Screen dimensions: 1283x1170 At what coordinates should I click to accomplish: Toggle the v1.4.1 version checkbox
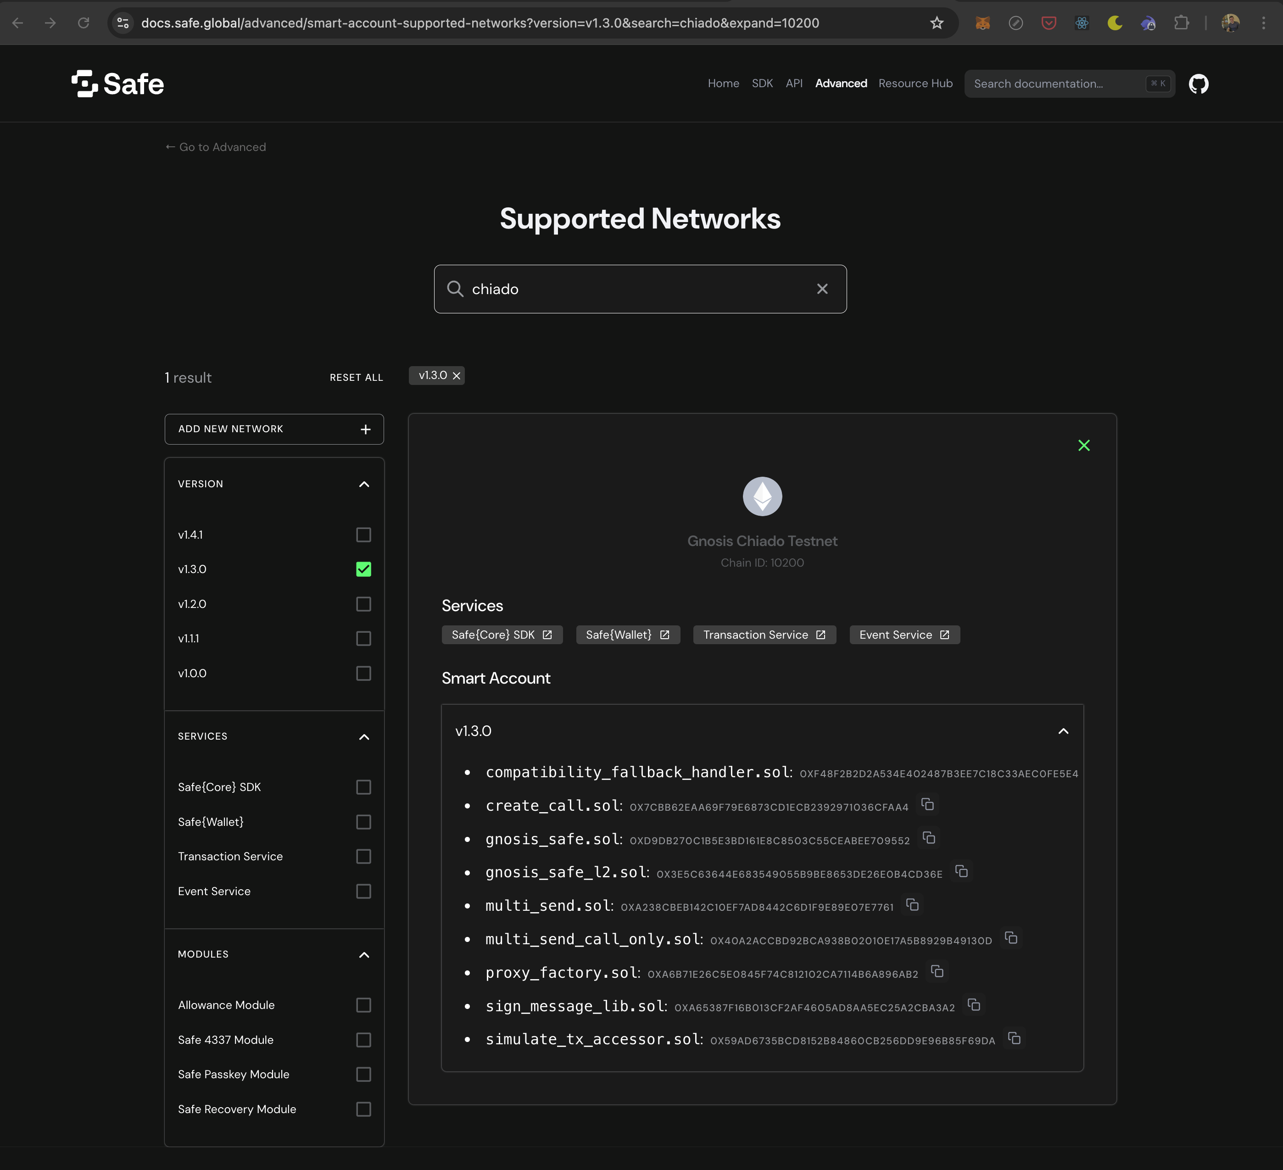click(x=364, y=534)
